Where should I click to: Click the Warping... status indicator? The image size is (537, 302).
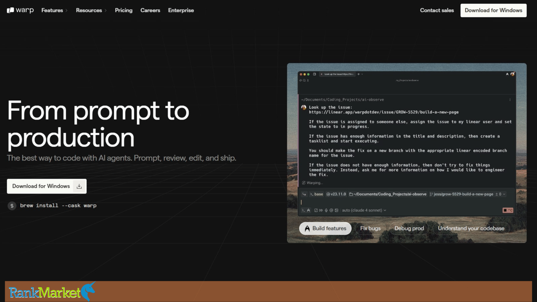tap(312, 183)
